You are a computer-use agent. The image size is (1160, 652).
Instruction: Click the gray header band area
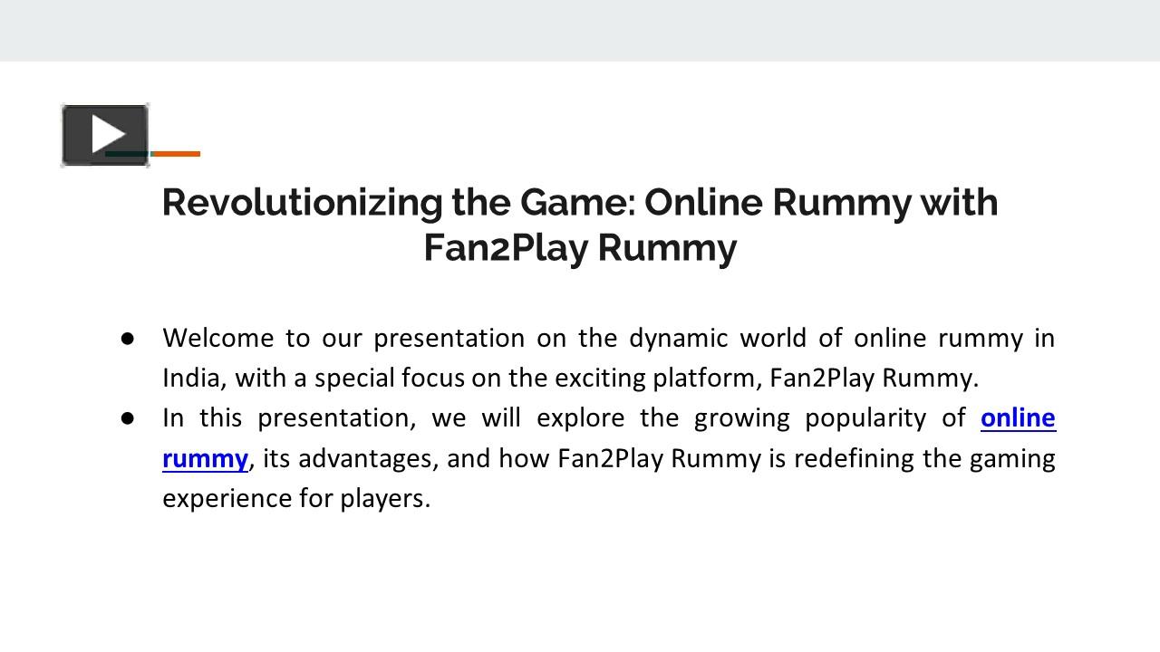(x=580, y=32)
